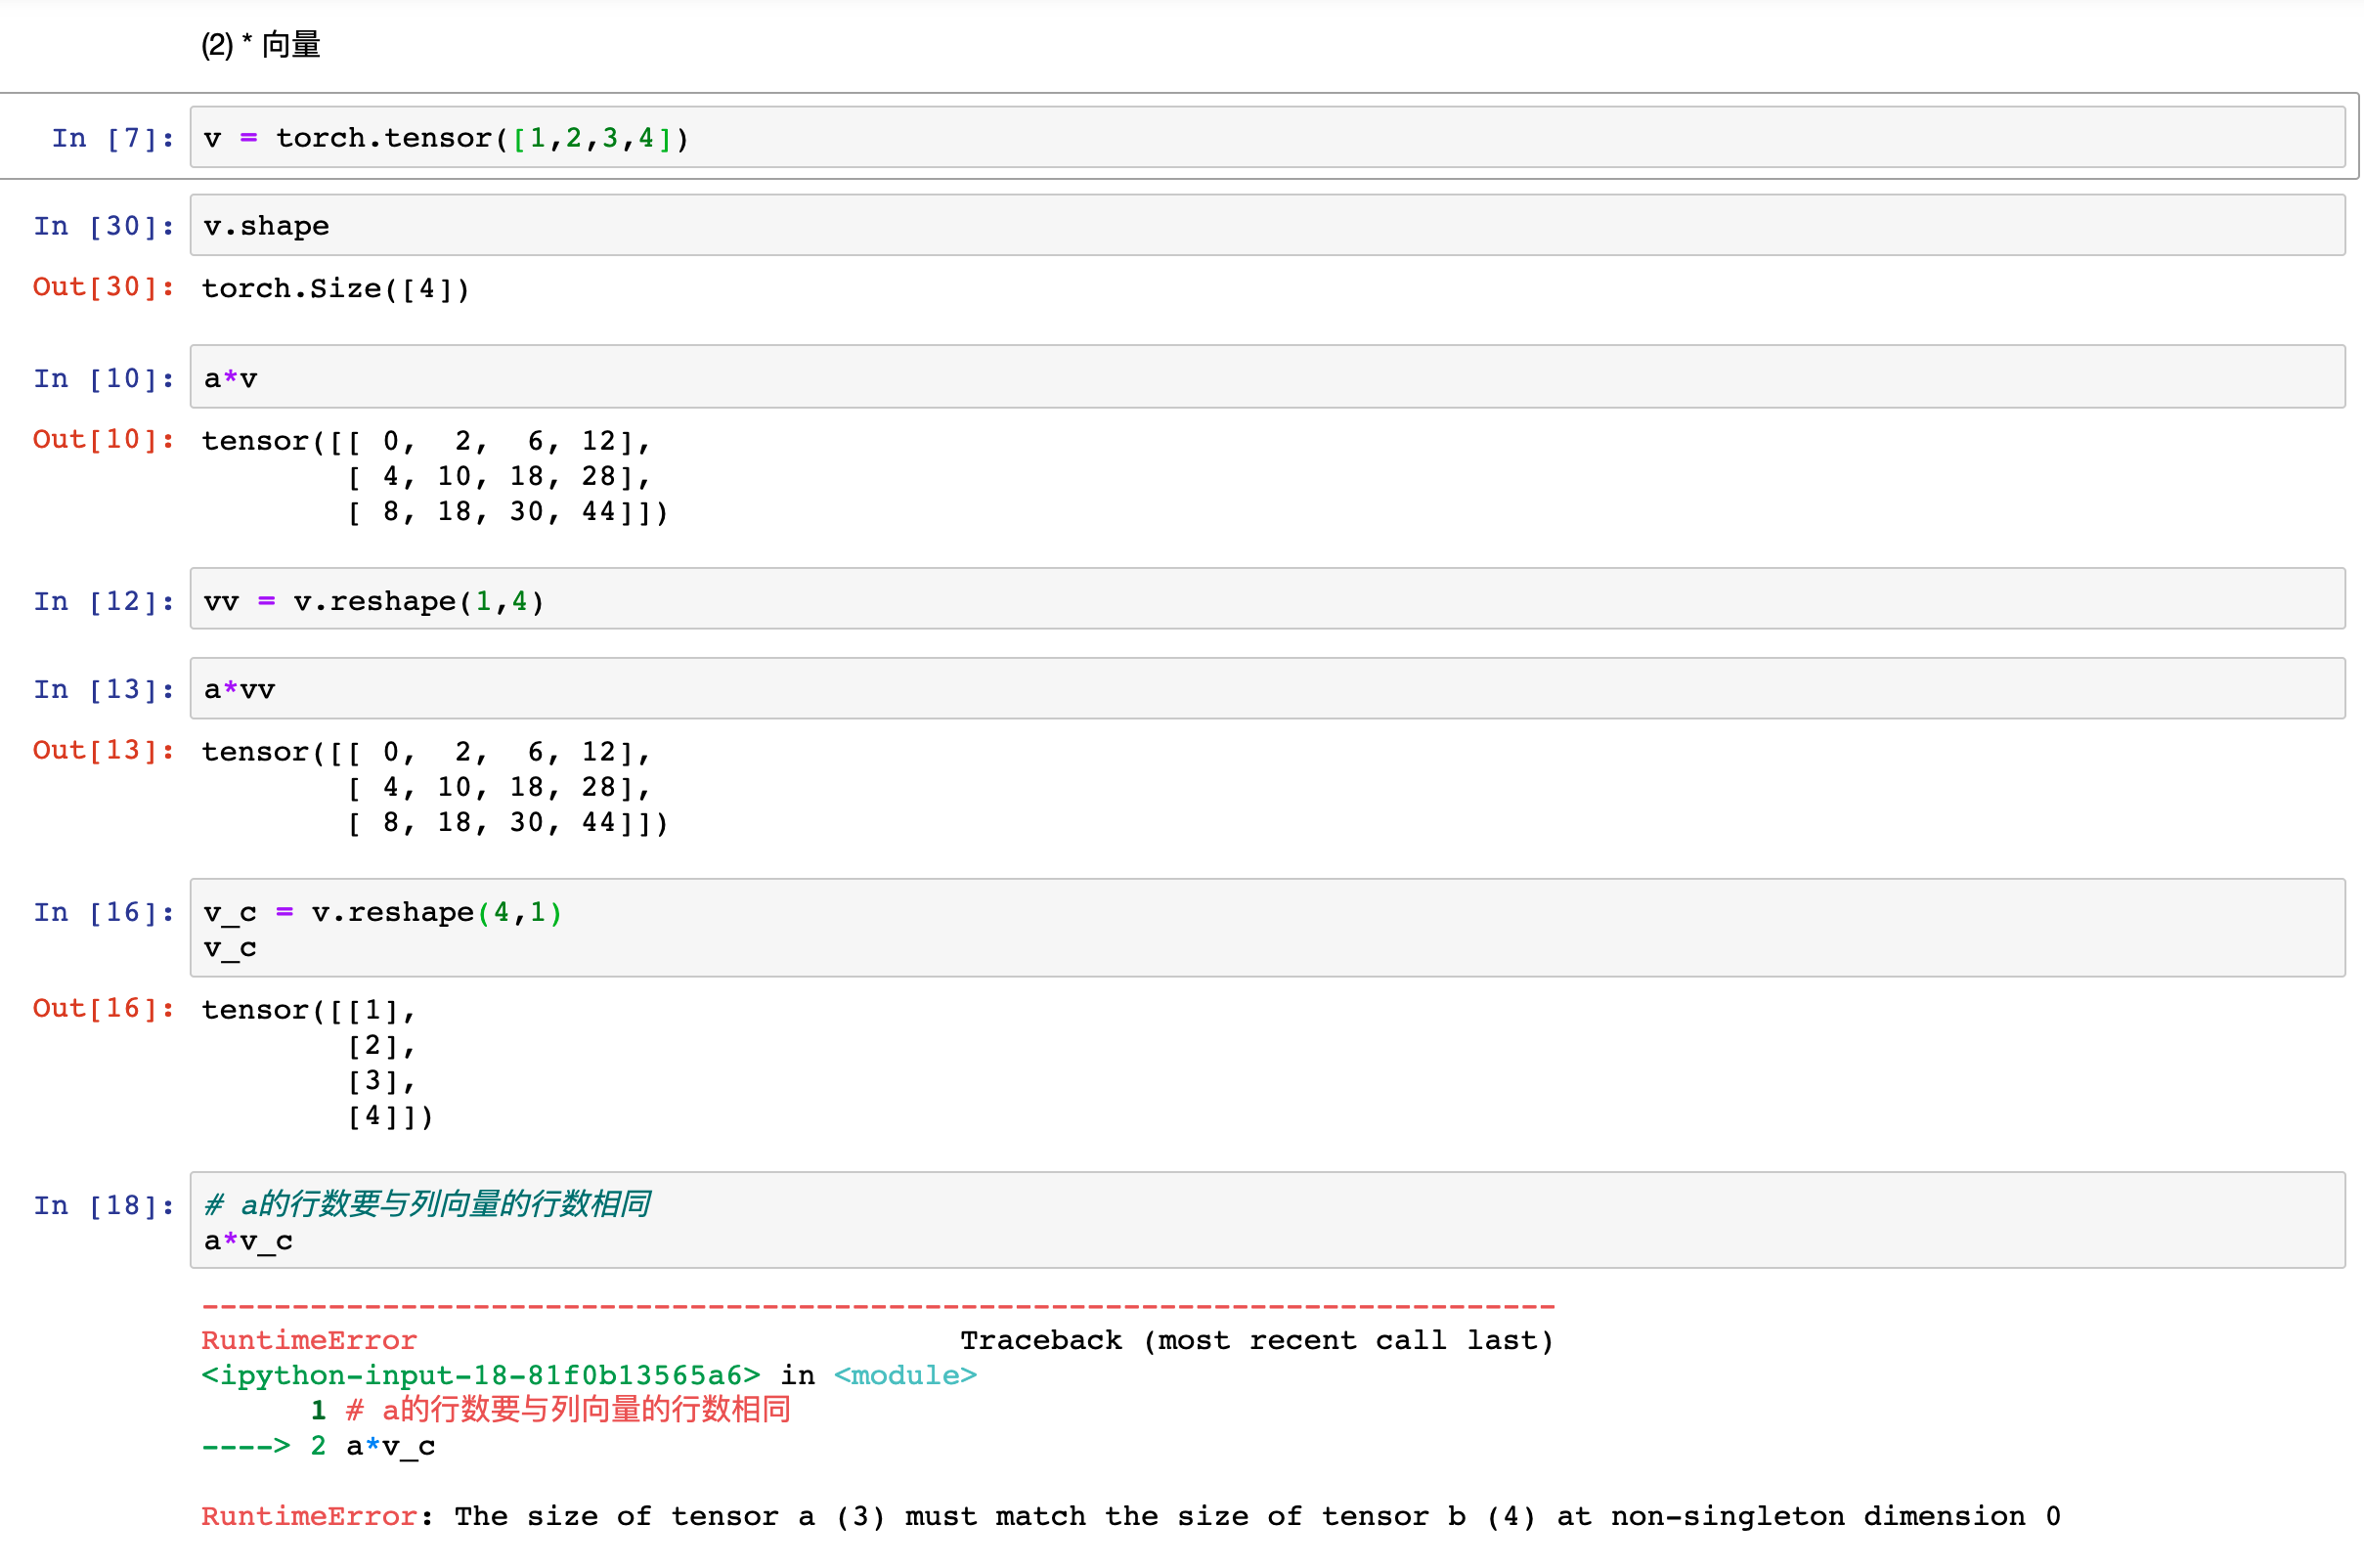2364x1568 pixels.
Task: Click the ipython-input-18 traceback link
Action: coord(480,1375)
